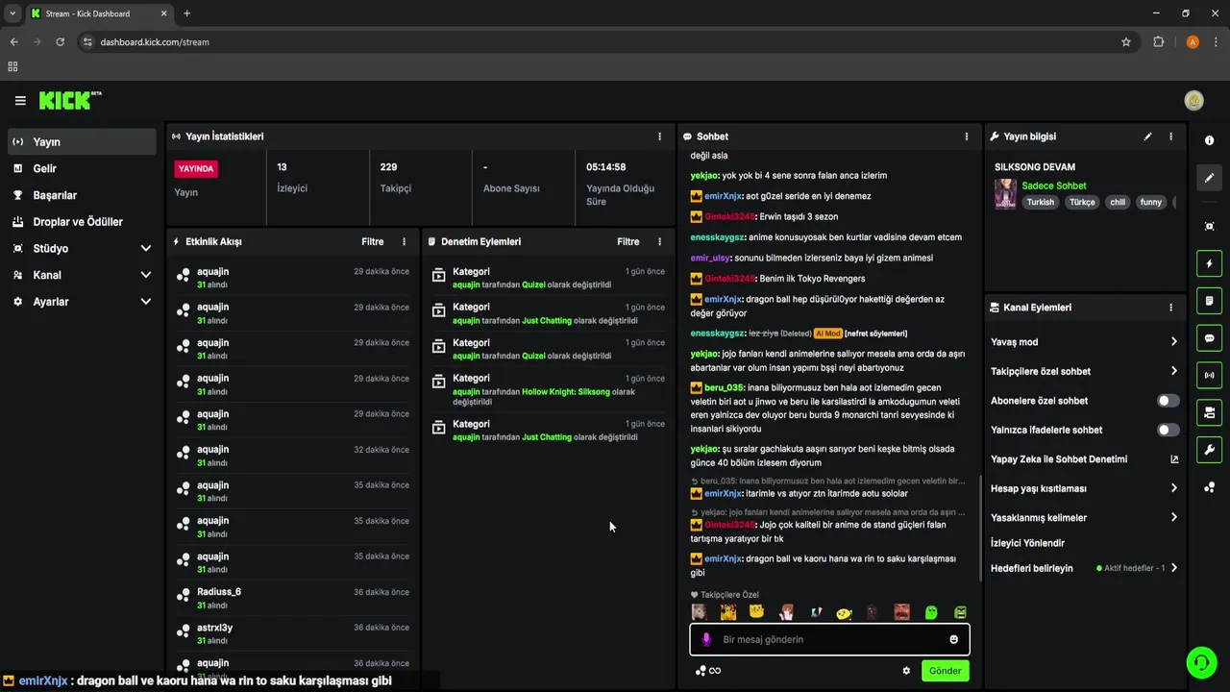
Task: Open İzleyici Yönlendir
Action: coord(1027,543)
